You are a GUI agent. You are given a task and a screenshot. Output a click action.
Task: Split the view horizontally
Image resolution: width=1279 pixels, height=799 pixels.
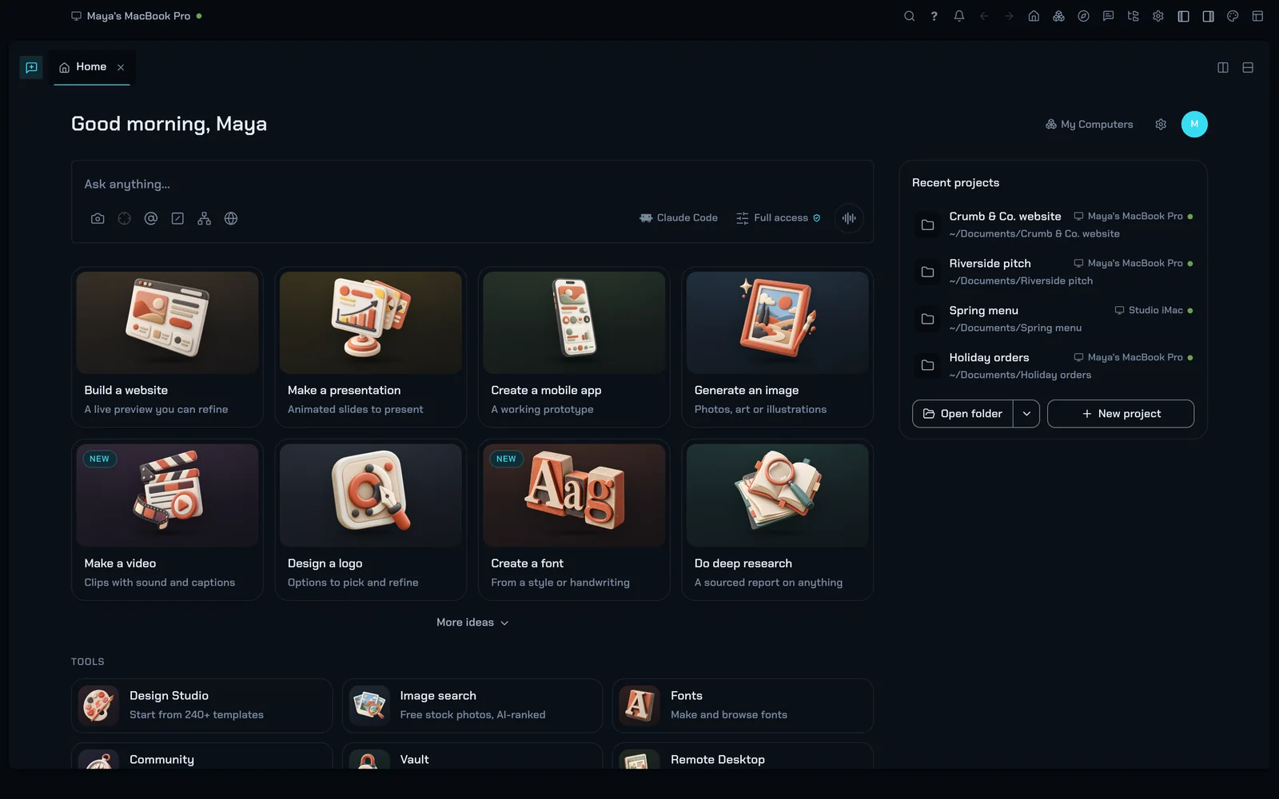(x=1248, y=67)
